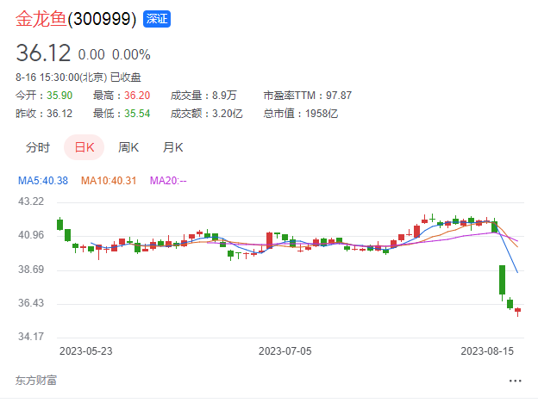Click the 成交量 value 8.9万
Image resolution: width=538 pixels, height=403 pixels.
click(x=224, y=96)
